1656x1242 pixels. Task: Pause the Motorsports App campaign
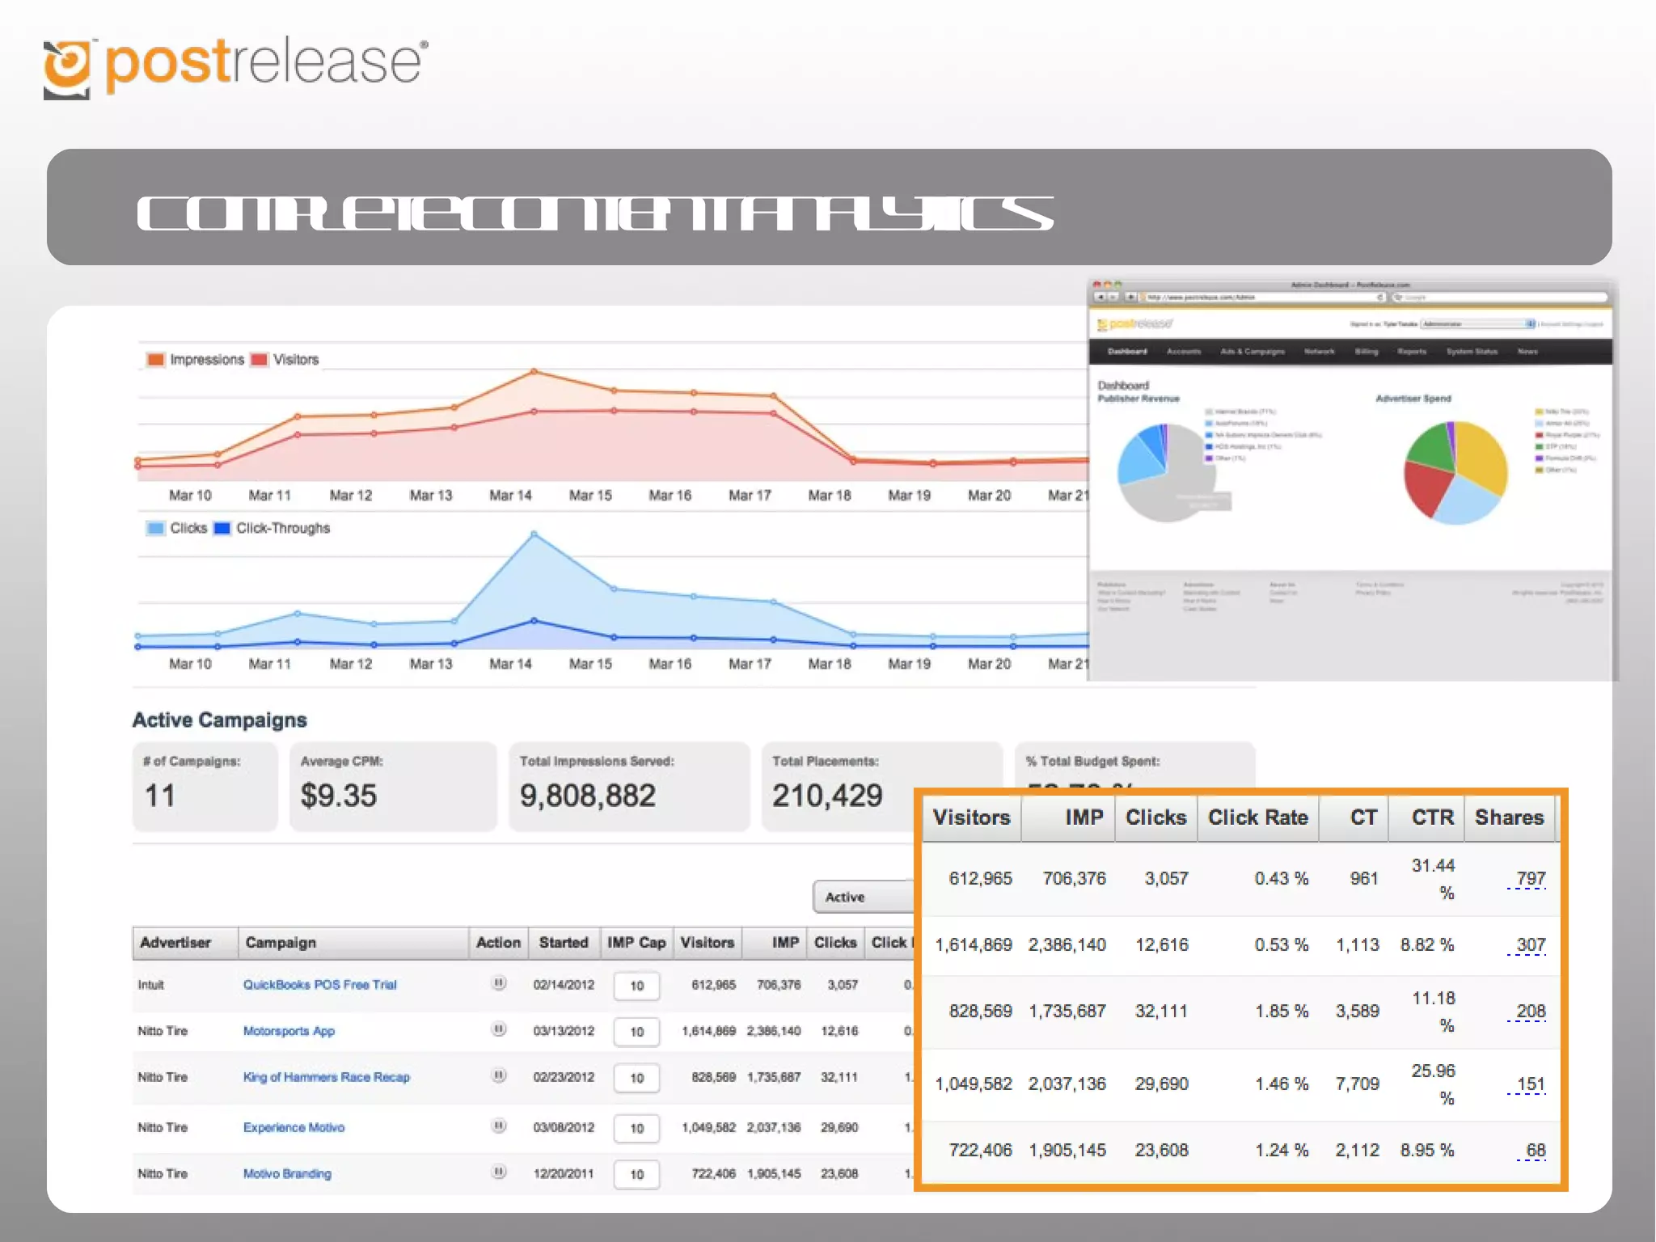pyautogui.click(x=499, y=1029)
